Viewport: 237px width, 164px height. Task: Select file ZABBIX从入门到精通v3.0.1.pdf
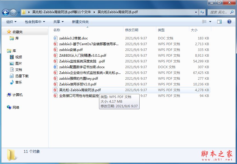coord(83,56)
